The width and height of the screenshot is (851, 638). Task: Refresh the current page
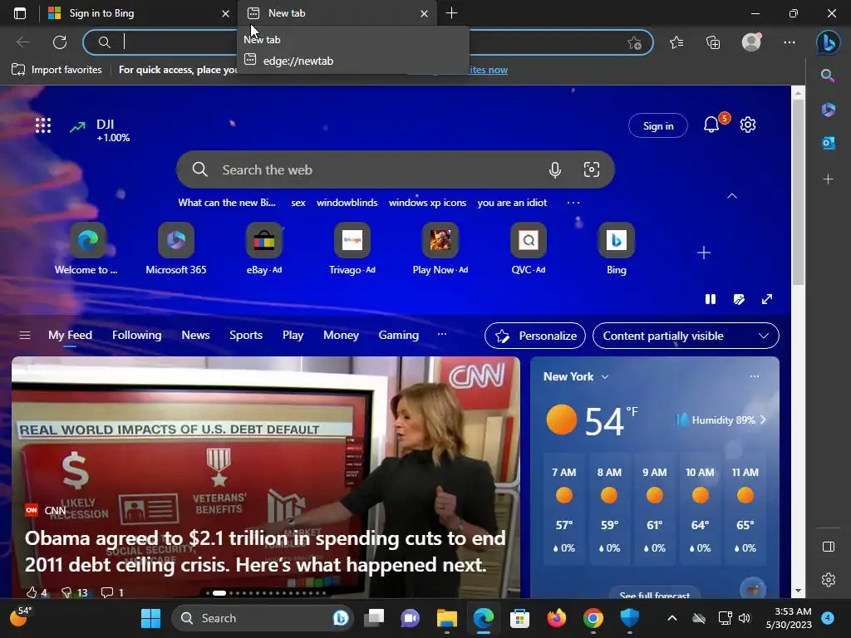tap(60, 42)
